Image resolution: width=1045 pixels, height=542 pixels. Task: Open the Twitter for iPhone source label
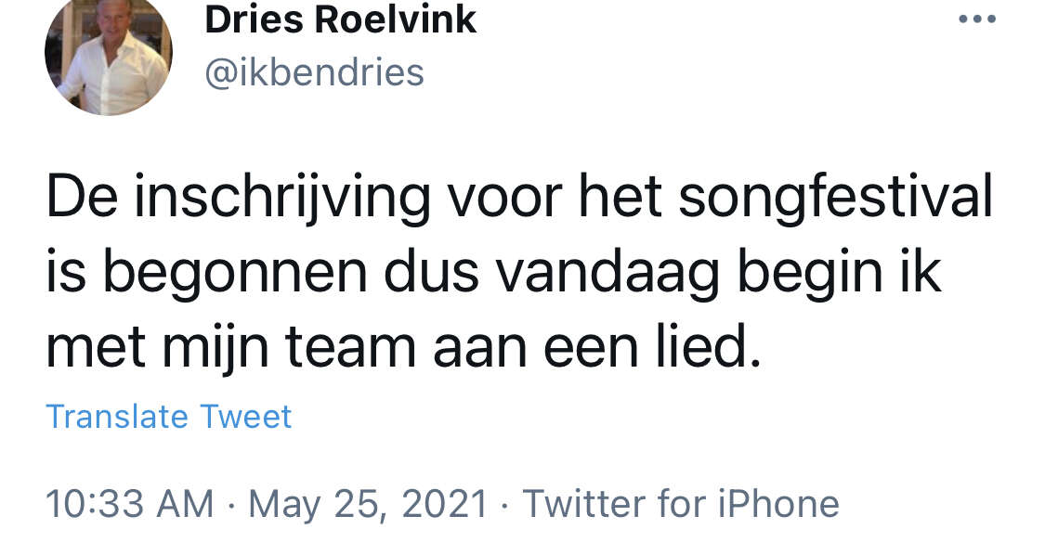click(x=681, y=504)
